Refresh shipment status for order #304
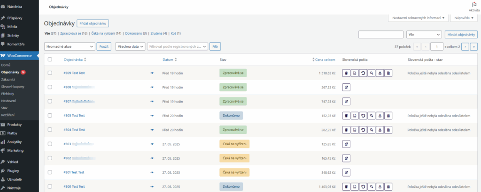This screenshot has height=192, width=481. (x=363, y=130)
